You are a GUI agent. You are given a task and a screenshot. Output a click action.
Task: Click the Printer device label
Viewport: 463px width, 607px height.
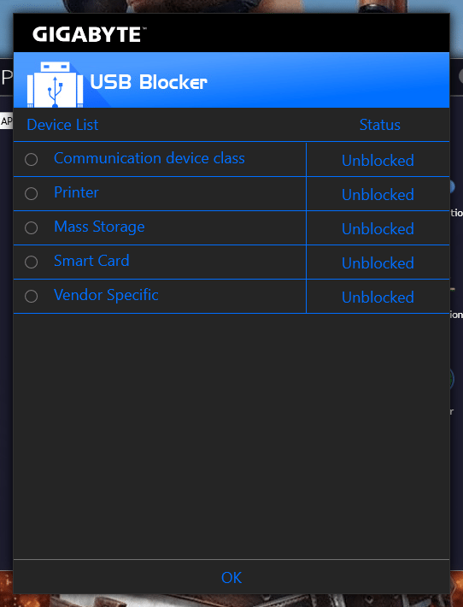coord(76,192)
